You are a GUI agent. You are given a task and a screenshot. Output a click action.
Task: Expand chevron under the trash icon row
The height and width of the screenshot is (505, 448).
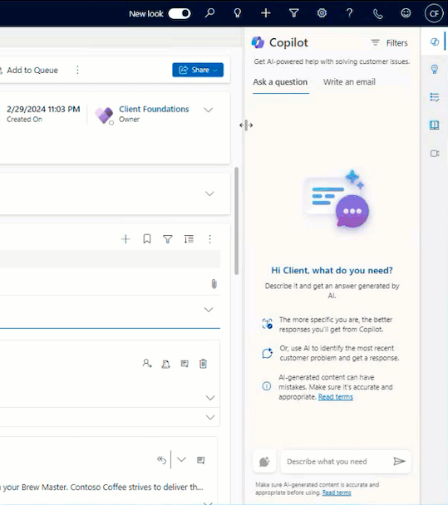coord(210,398)
